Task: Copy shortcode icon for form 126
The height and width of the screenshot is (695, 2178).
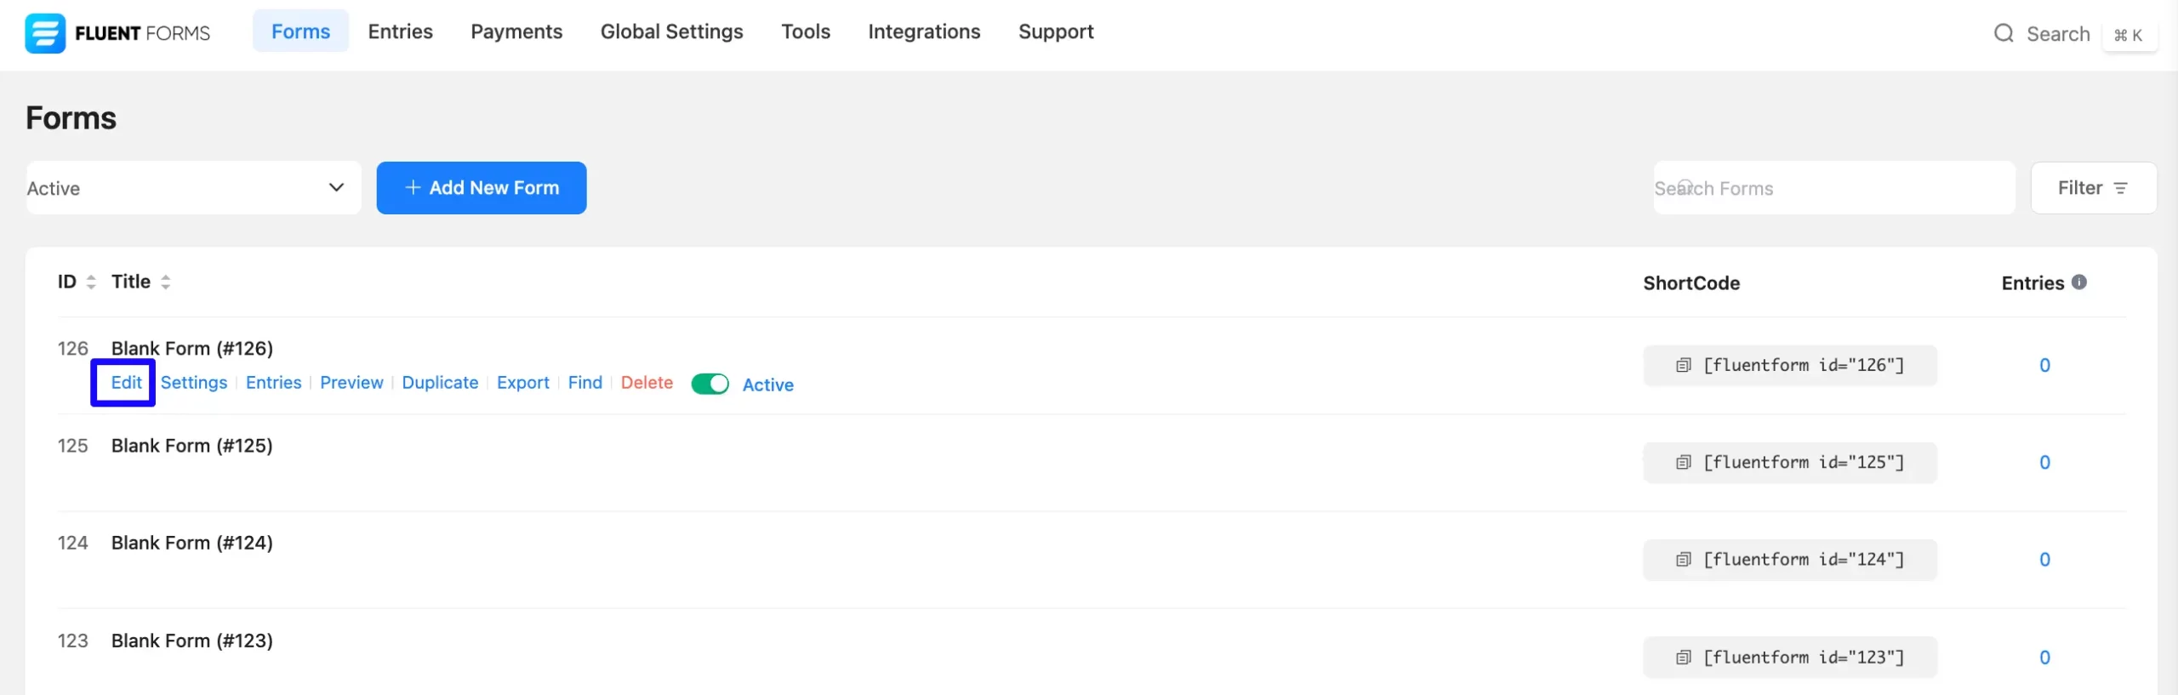Action: (x=1683, y=366)
